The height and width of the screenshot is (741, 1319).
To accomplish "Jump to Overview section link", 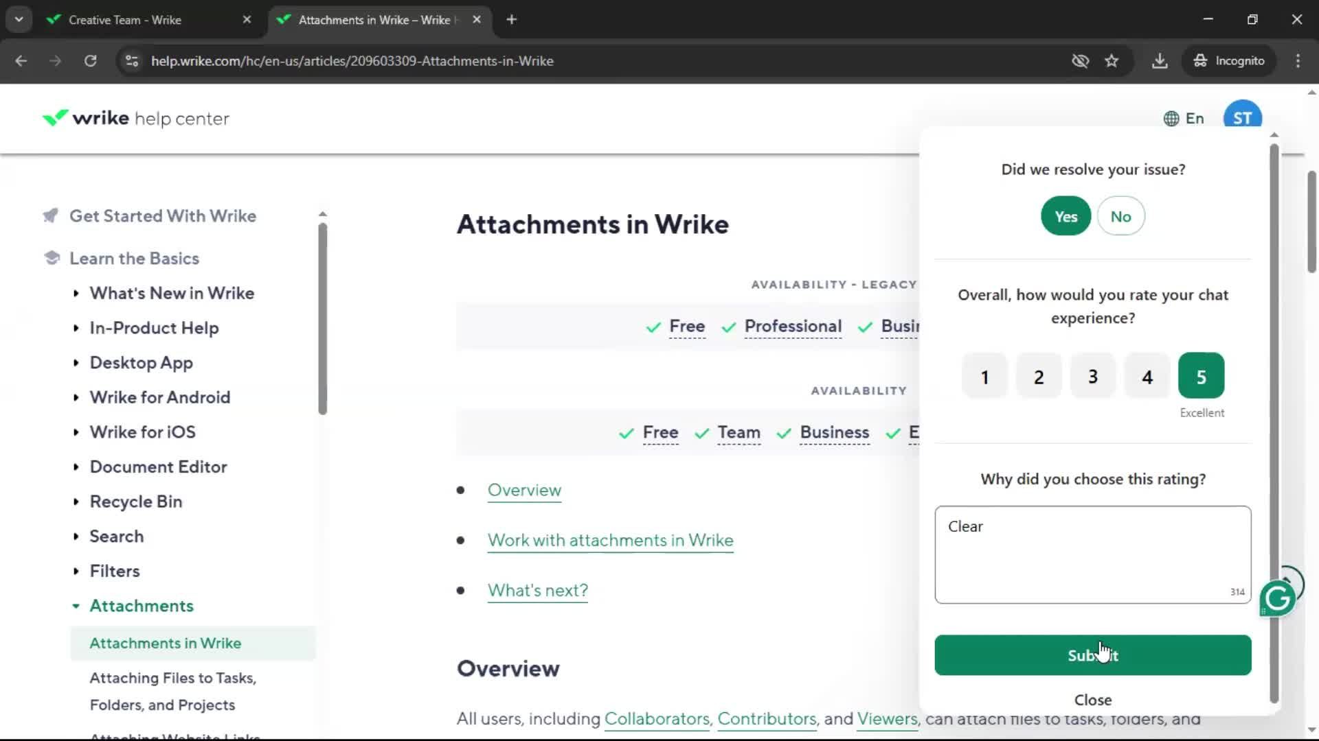I will coord(524,491).
